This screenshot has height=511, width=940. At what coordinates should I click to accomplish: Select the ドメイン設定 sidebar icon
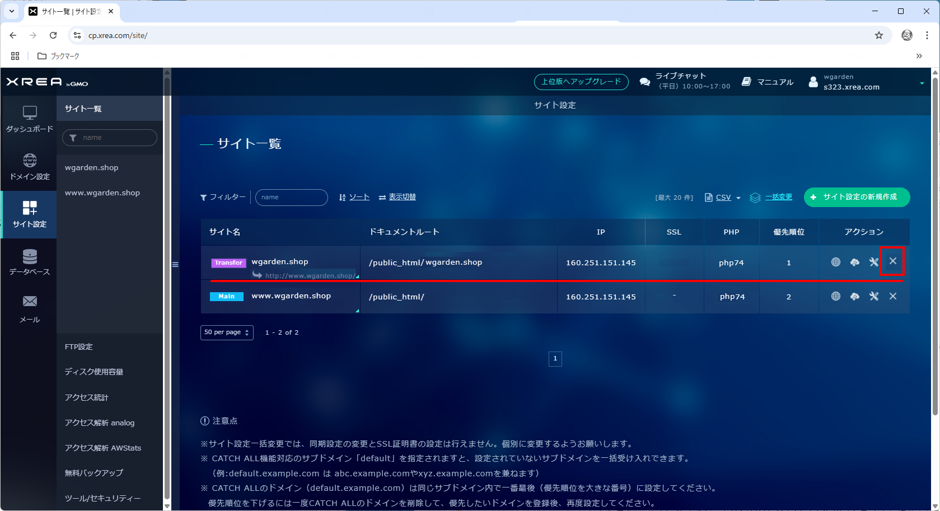(x=29, y=166)
